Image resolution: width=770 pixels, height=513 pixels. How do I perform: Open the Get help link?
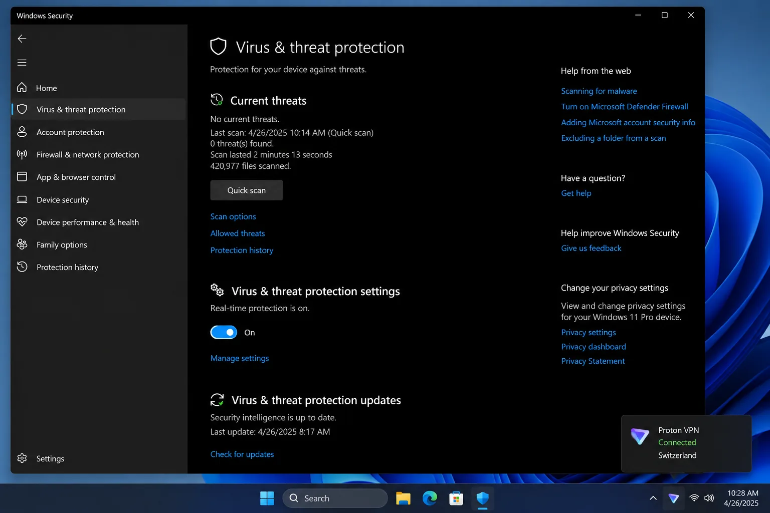576,193
